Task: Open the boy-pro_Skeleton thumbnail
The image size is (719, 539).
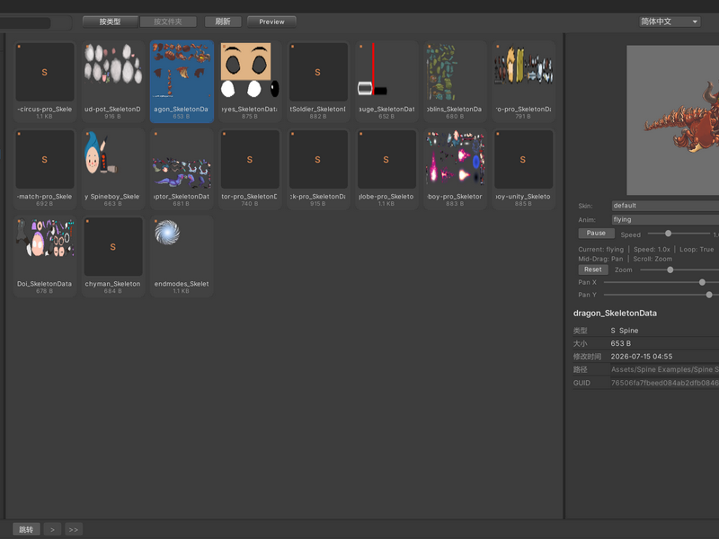Action: tap(455, 169)
